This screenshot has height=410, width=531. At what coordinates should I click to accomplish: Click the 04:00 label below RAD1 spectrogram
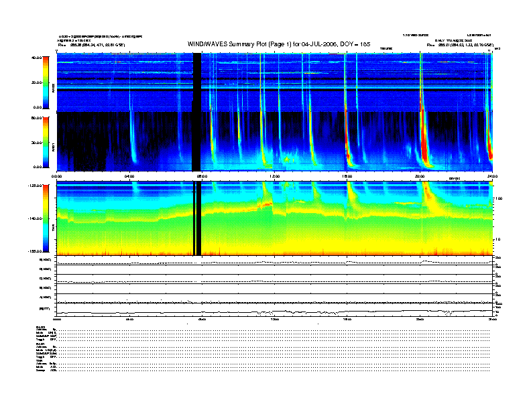coord(129,176)
